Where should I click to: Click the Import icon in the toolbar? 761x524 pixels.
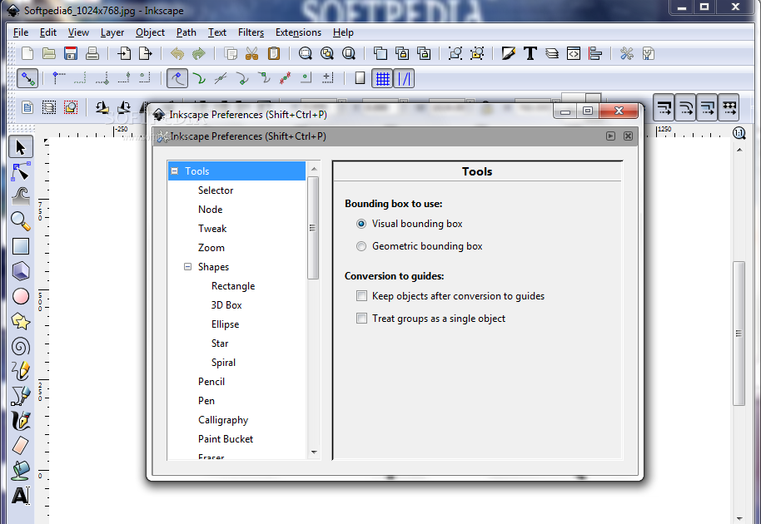(x=124, y=53)
